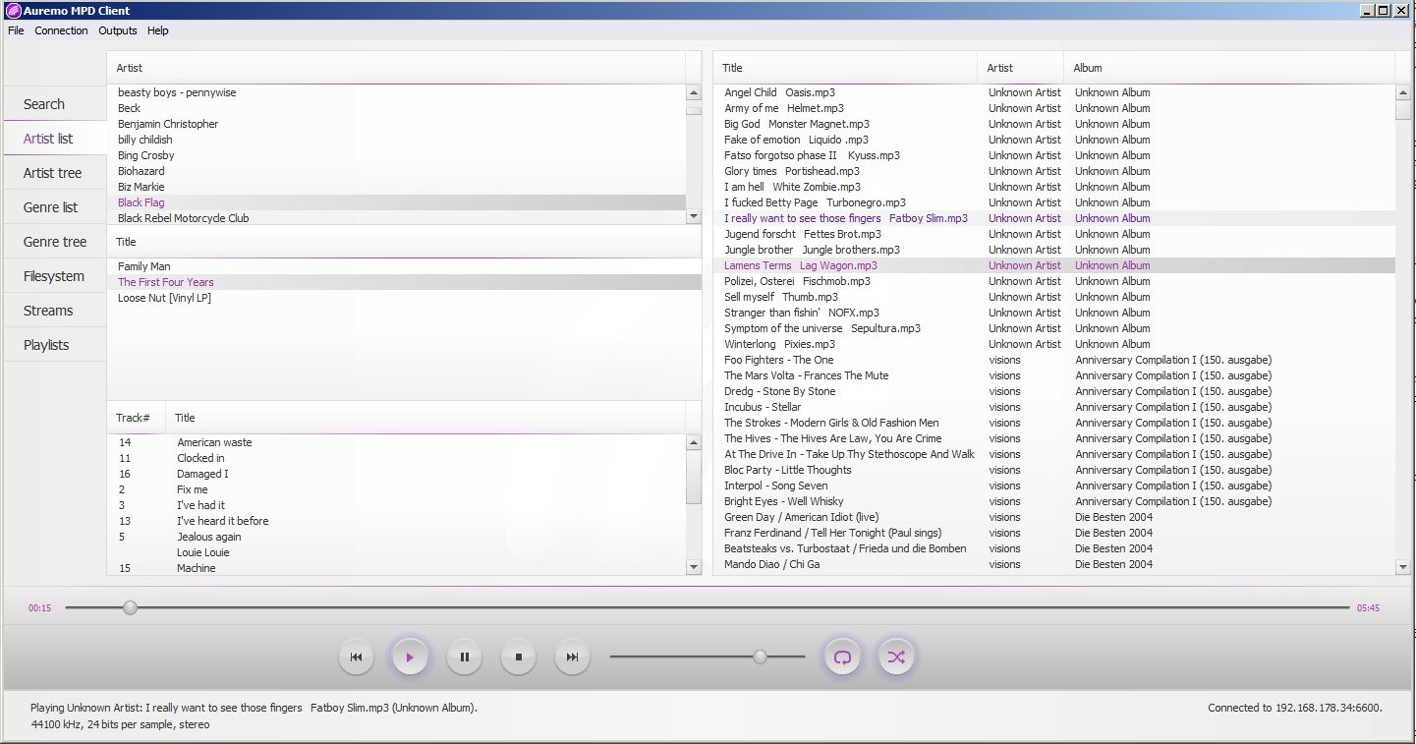Sort playlist by Album column header
1416x744 pixels.
click(x=1088, y=68)
